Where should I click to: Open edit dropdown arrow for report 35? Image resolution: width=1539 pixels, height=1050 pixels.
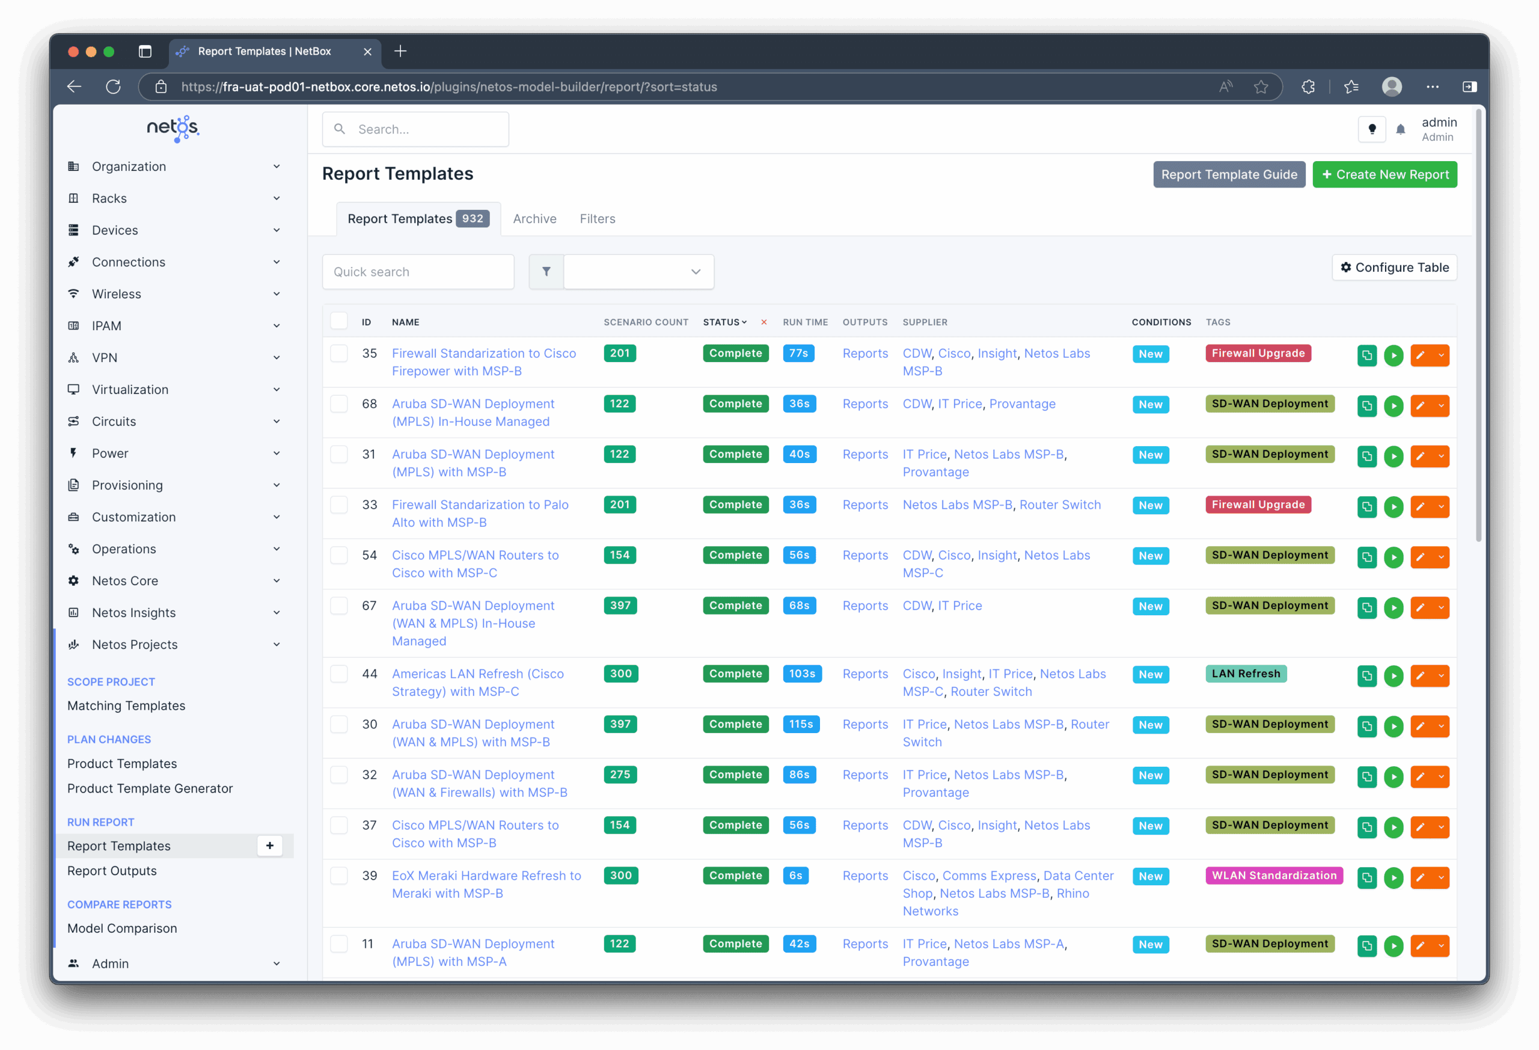click(1441, 355)
